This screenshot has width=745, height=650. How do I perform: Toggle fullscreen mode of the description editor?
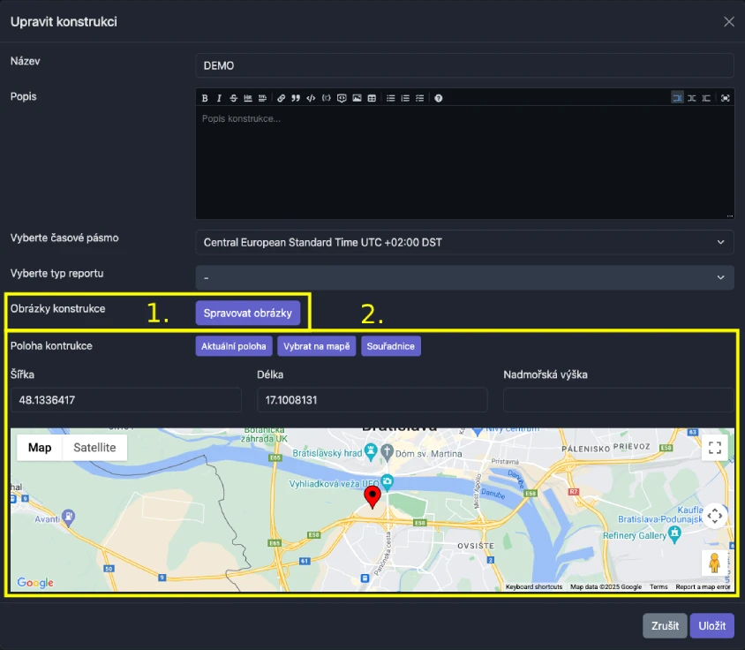coord(726,98)
